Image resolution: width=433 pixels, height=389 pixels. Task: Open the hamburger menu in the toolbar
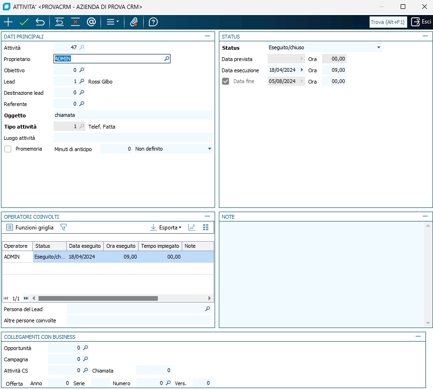click(x=112, y=22)
